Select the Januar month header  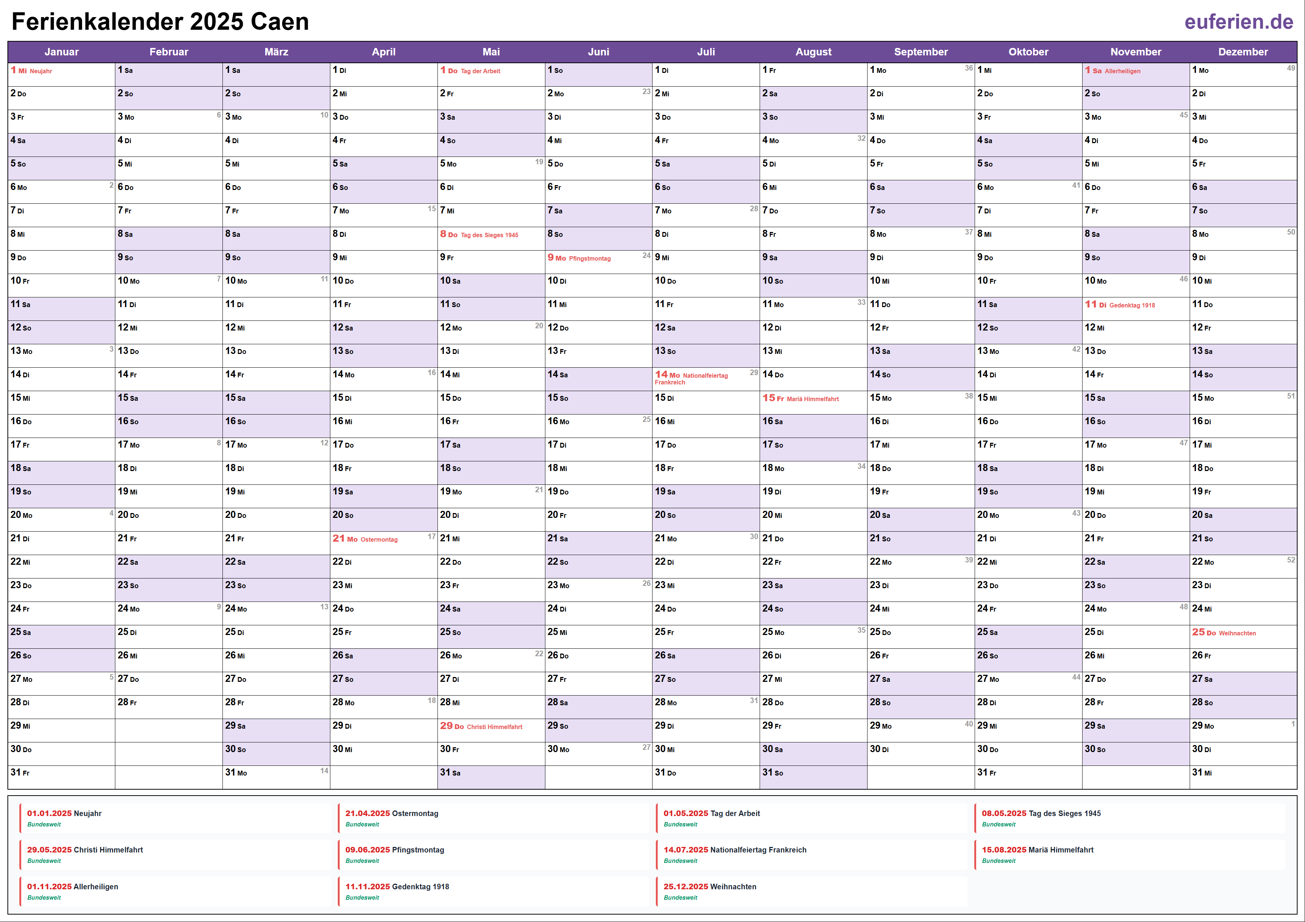pyautogui.click(x=61, y=52)
